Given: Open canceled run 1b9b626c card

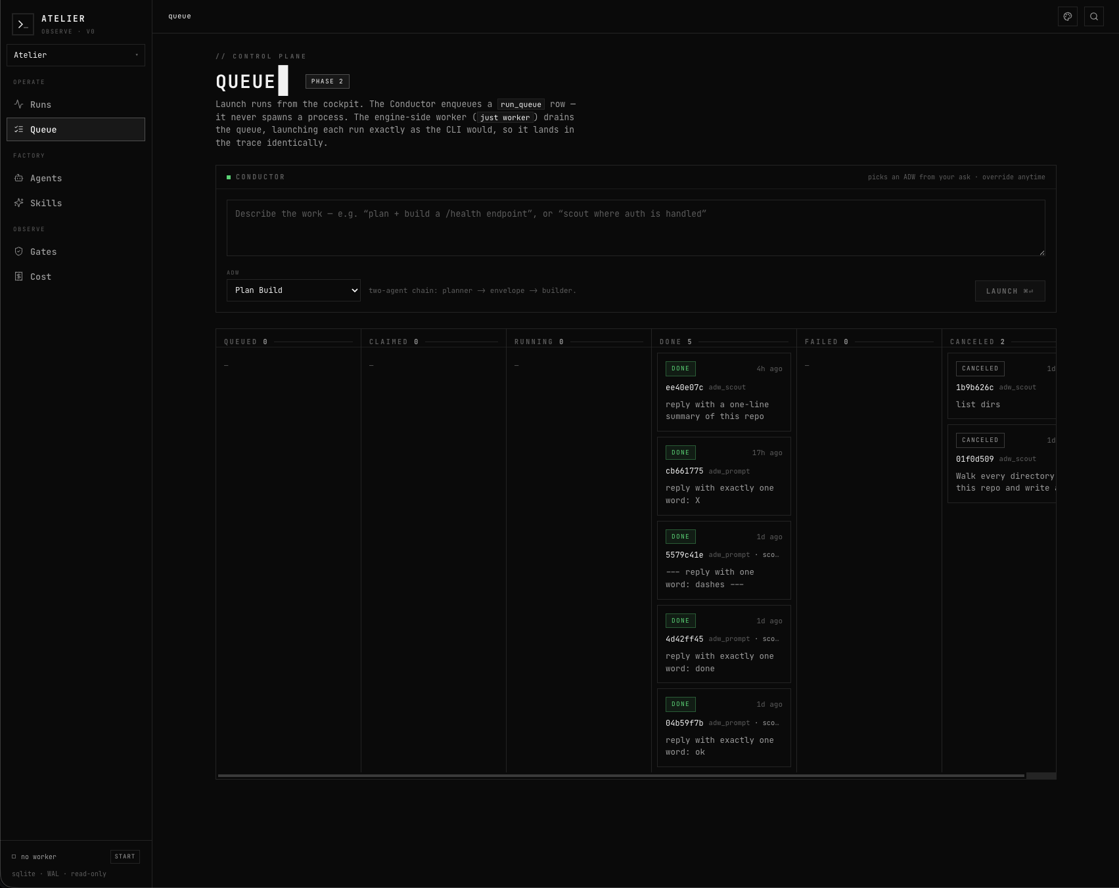Looking at the screenshot, I should 1002,386.
